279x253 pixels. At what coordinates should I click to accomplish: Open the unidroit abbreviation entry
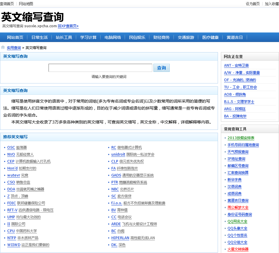tap(118, 154)
